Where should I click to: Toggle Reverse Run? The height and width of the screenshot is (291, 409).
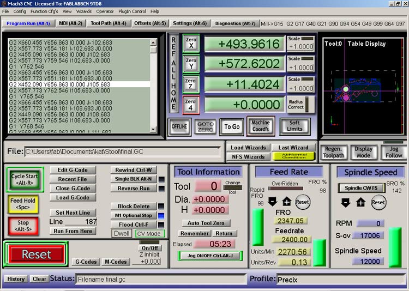click(x=134, y=188)
